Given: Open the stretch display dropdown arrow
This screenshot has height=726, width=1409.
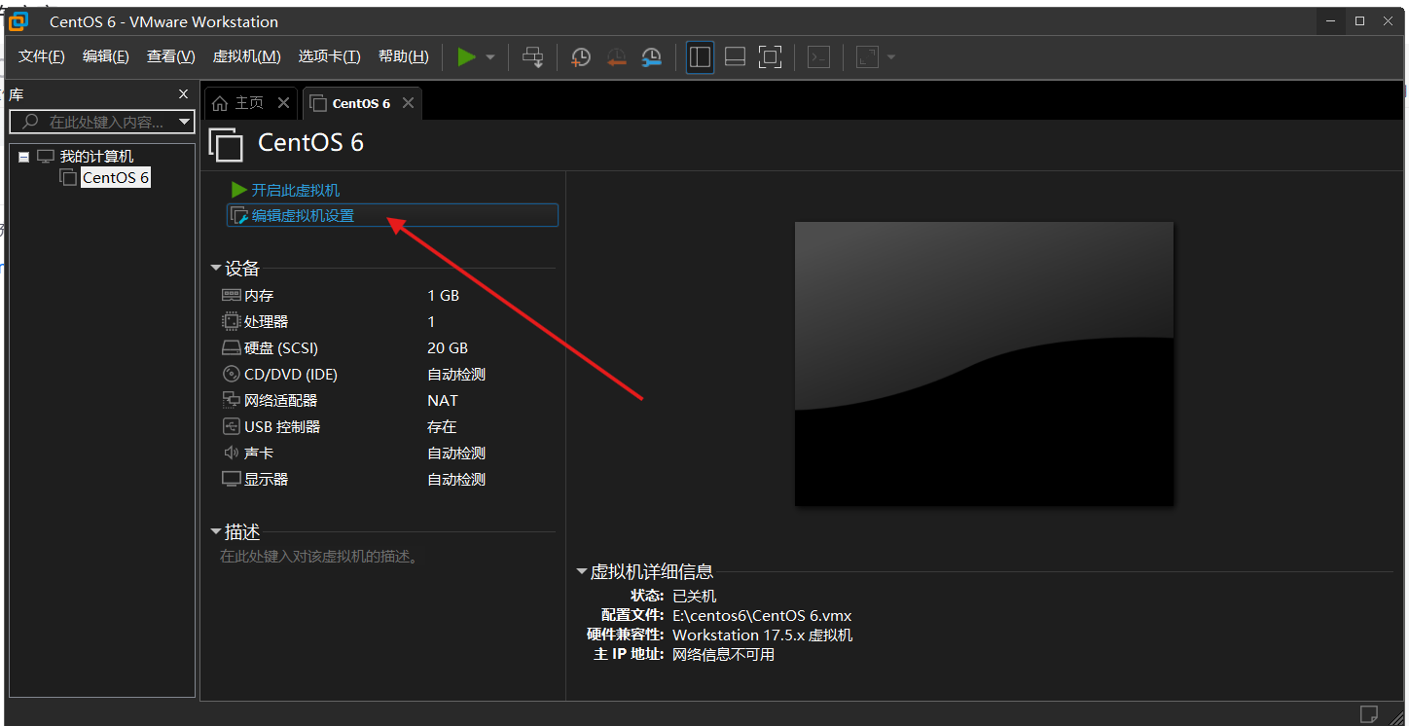Looking at the screenshot, I should (x=890, y=57).
